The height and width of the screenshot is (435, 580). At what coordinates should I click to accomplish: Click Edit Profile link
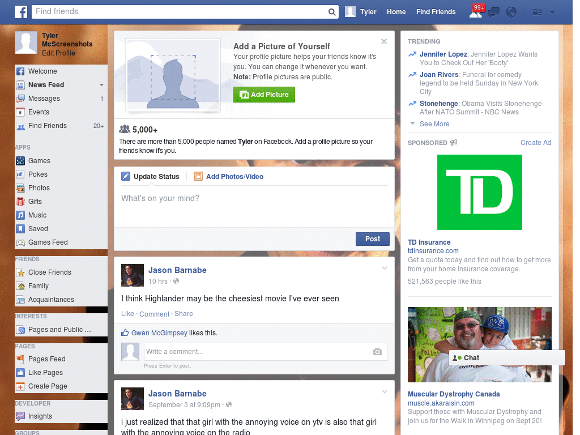tap(58, 53)
